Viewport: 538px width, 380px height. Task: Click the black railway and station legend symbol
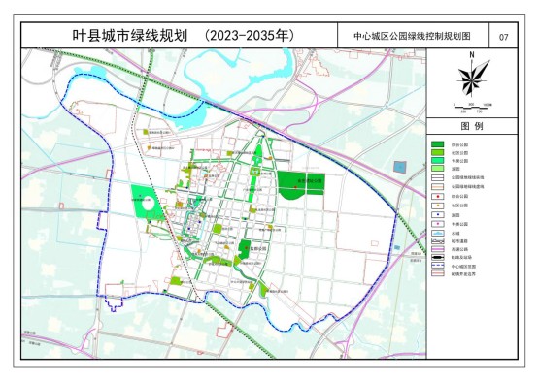click(x=437, y=257)
